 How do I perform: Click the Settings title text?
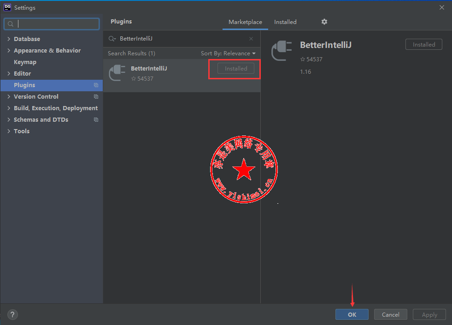click(25, 8)
